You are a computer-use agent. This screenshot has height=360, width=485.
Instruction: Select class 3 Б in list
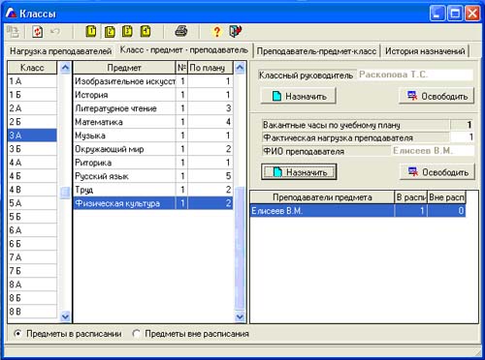coord(32,149)
